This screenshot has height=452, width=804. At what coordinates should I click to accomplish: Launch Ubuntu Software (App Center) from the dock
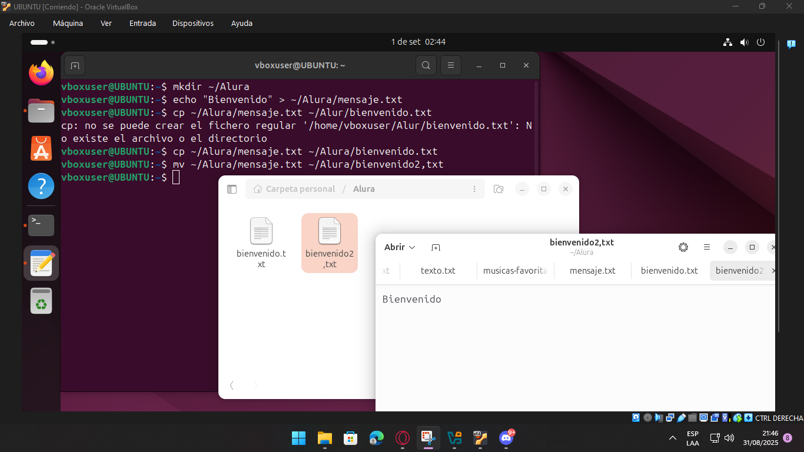tap(41, 148)
